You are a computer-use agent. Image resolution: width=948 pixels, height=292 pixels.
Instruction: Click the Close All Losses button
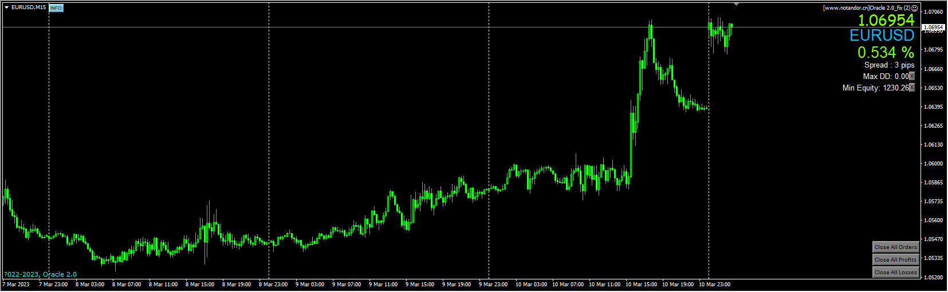895,273
